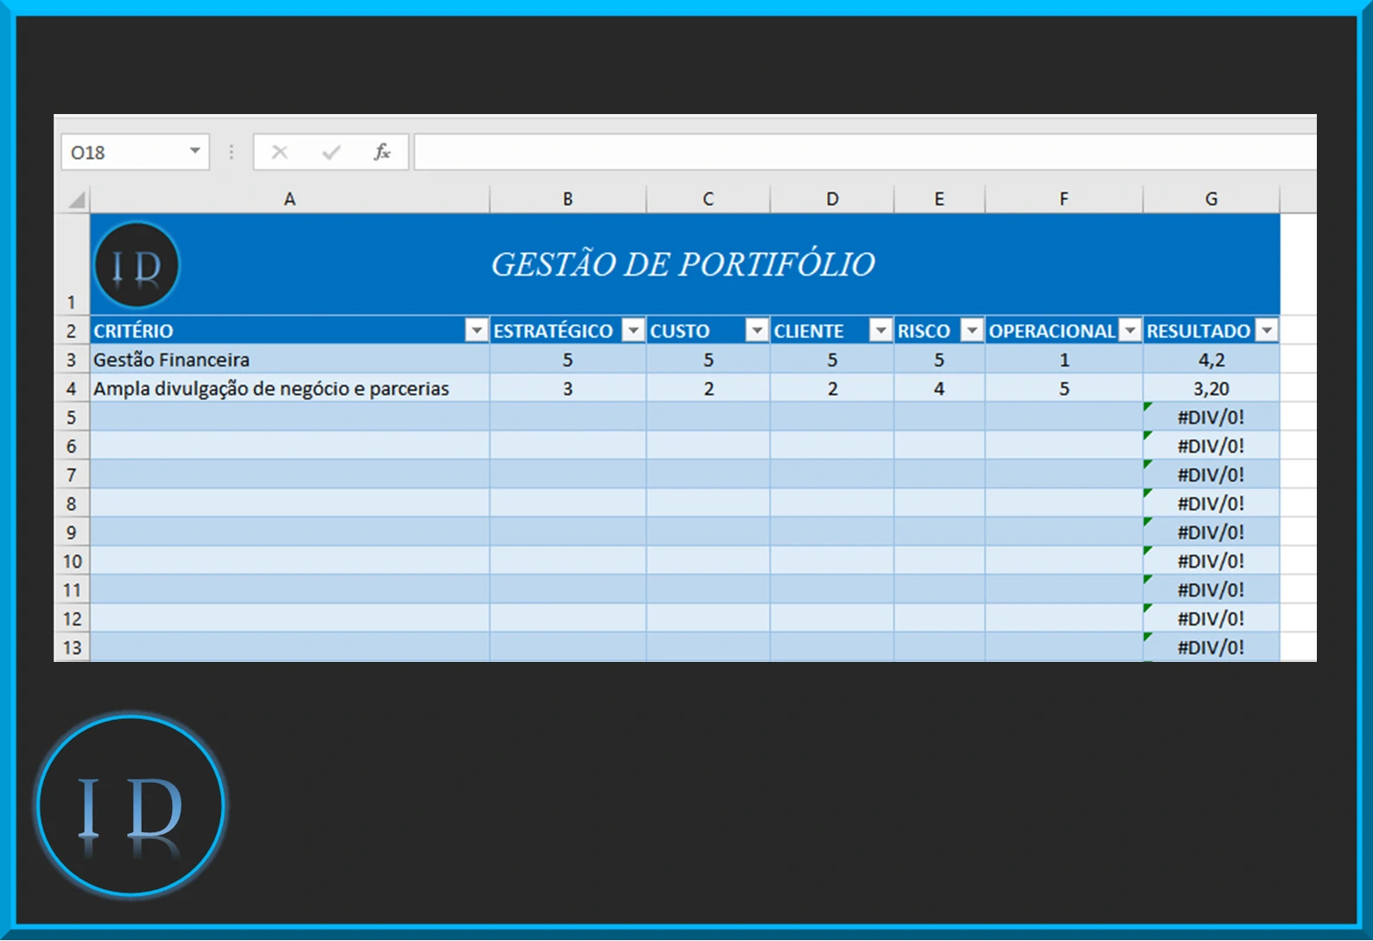The height and width of the screenshot is (941, 1373).
Task: Open the CUSTO filter dropdown
Action: pos(757,330)
